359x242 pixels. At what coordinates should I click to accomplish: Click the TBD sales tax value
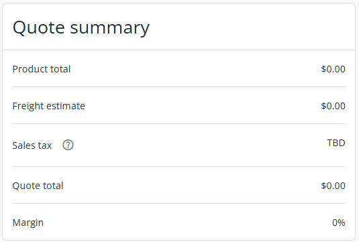pos(336,143)
